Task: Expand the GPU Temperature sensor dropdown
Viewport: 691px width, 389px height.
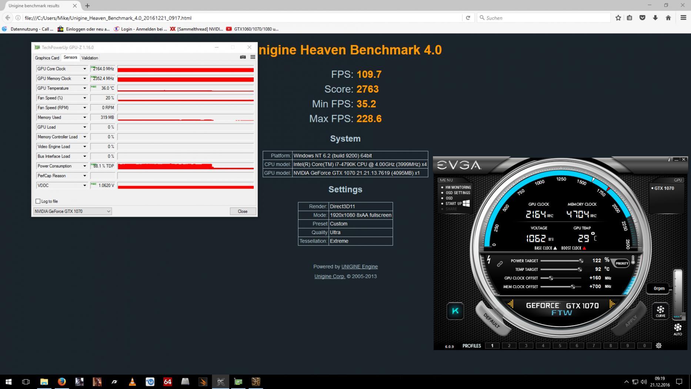Action: (x=84, y=88)
